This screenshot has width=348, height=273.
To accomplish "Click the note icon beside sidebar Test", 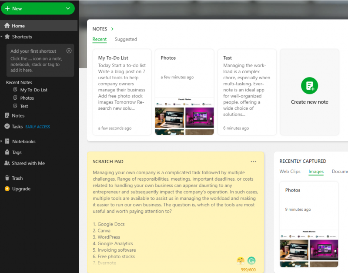I will [x=15, y=106].
